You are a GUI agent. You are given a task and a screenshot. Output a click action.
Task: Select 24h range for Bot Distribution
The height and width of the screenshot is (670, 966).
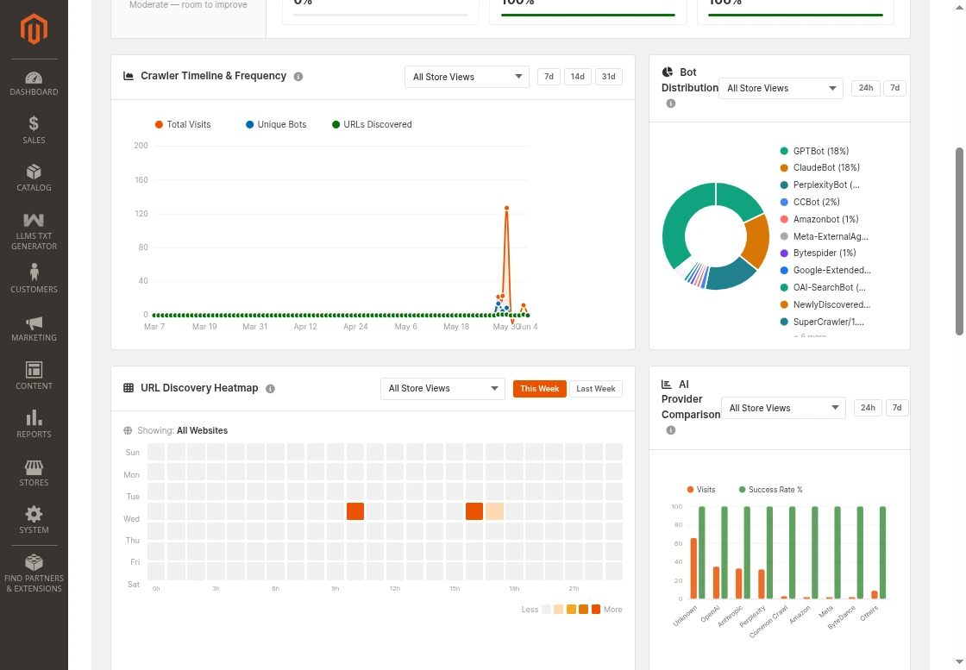tap(866, 87)
